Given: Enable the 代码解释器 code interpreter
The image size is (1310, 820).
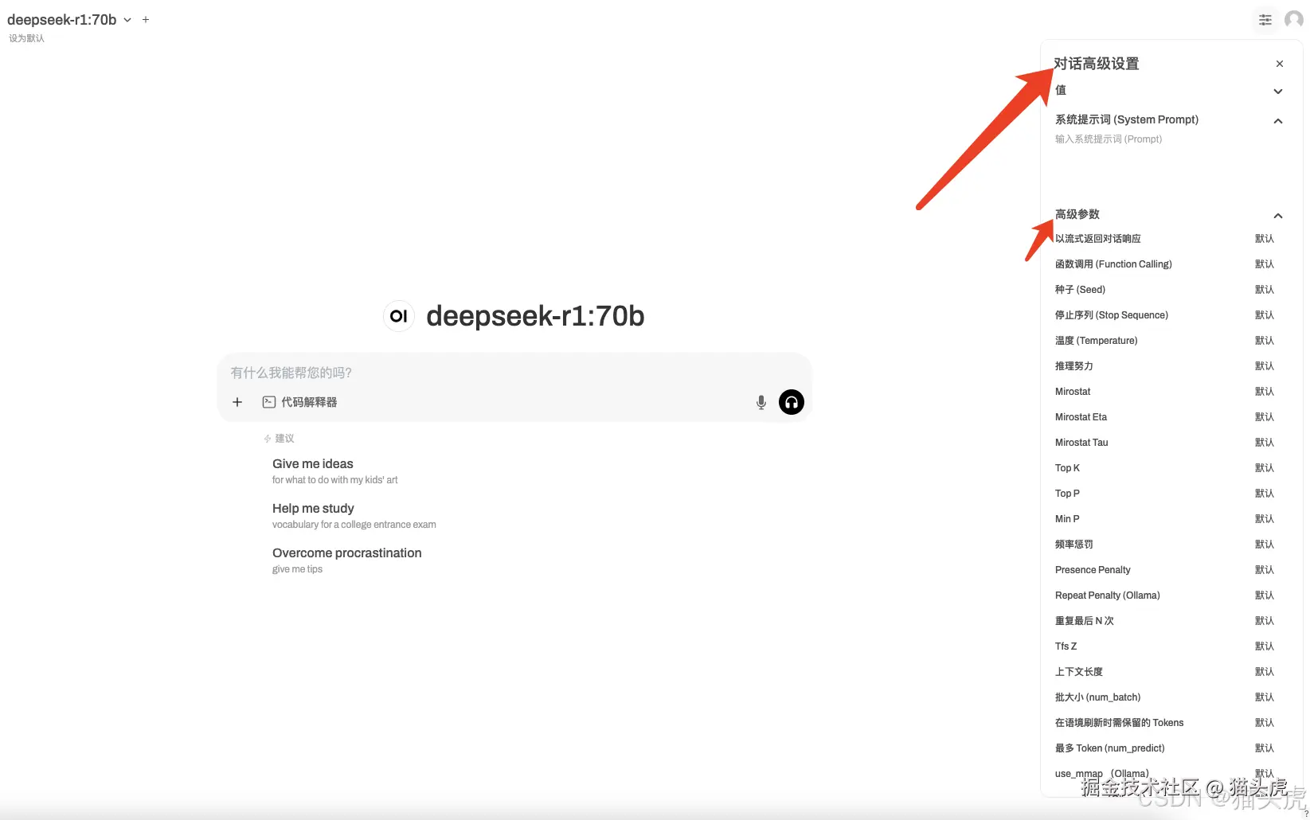Looking at the screenshot, I should coord(299,402).
